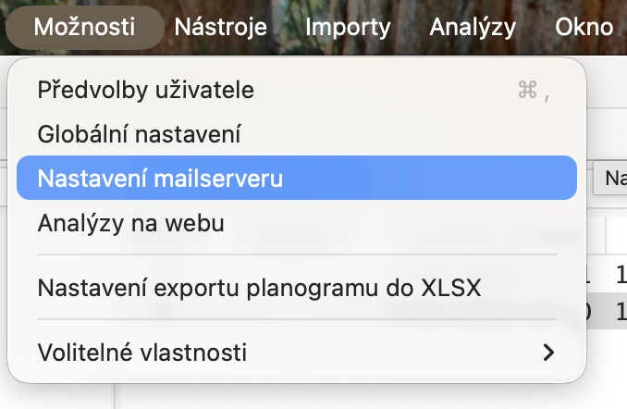Click the left panel vertical divider below menu
The image size is (627, 409).
point(115,396)
